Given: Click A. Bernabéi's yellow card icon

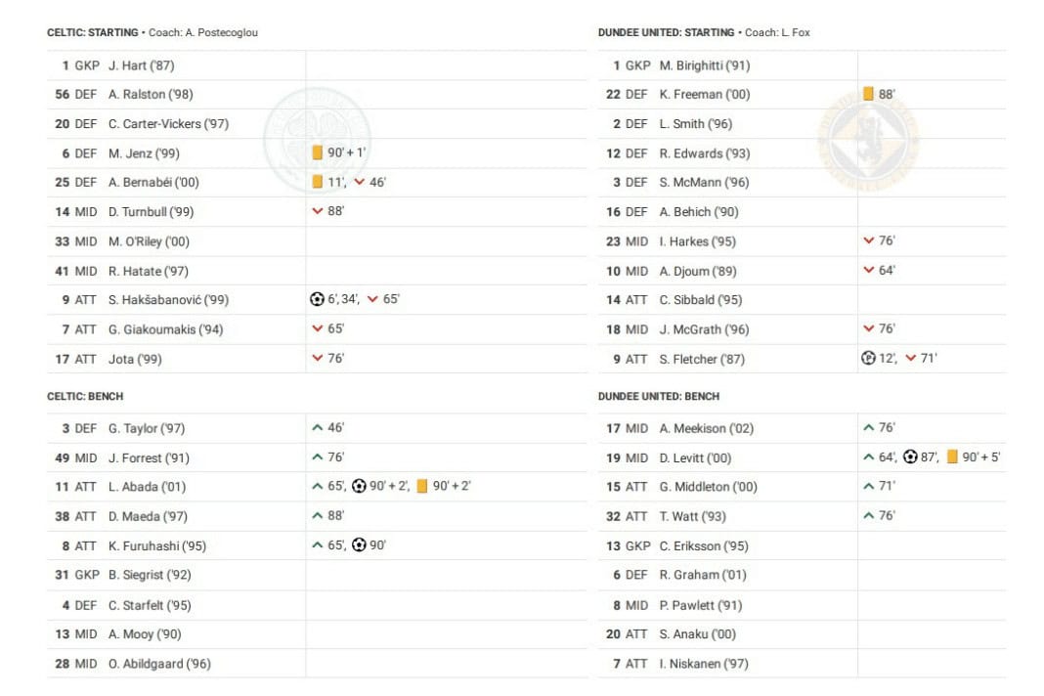Looking at the screenshot, I should click(317, 182).
